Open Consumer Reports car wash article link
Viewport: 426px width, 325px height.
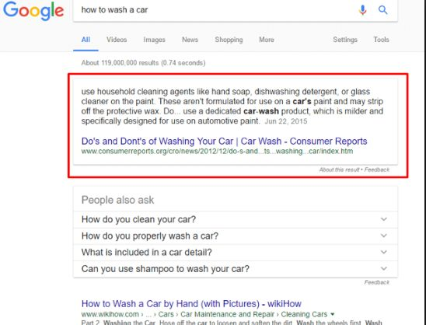click(x=224, y=142)
